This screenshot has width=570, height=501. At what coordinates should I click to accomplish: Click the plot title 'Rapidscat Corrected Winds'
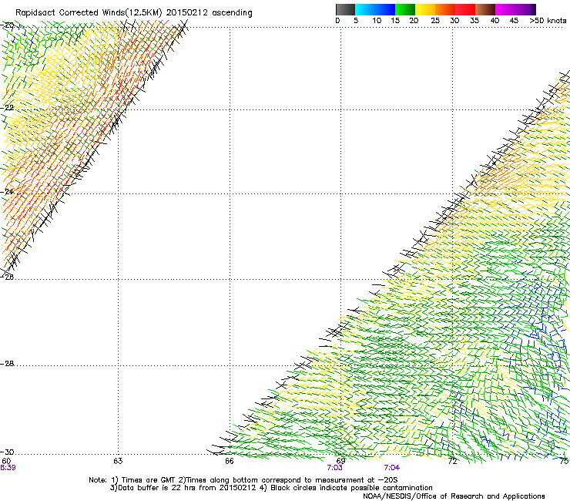(70, 13)
